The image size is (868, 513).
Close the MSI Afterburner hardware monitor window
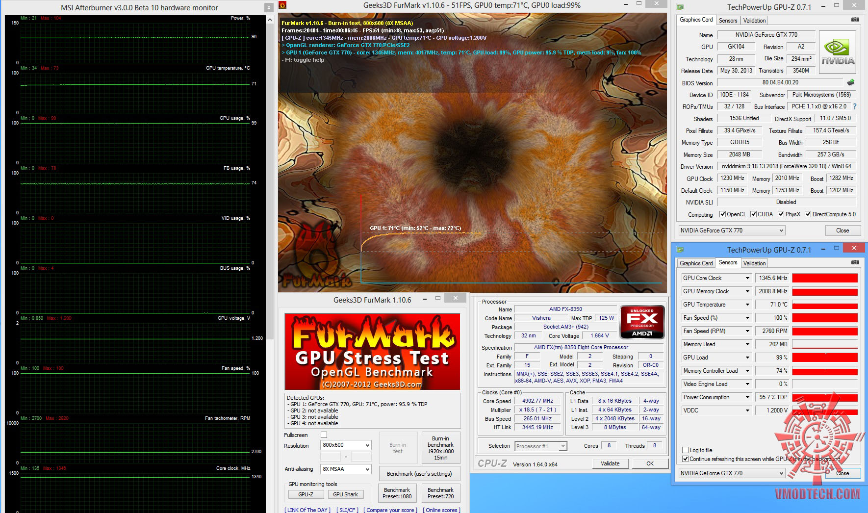coord(269,8)
